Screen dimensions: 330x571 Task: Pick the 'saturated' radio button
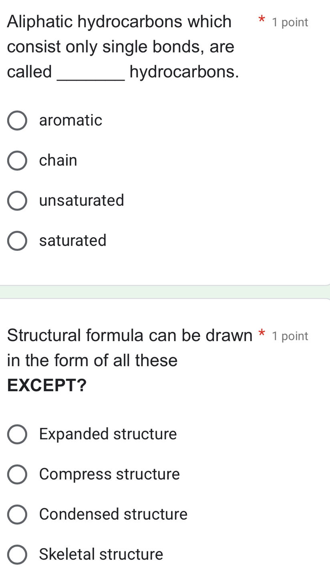[x=17, y=241]
